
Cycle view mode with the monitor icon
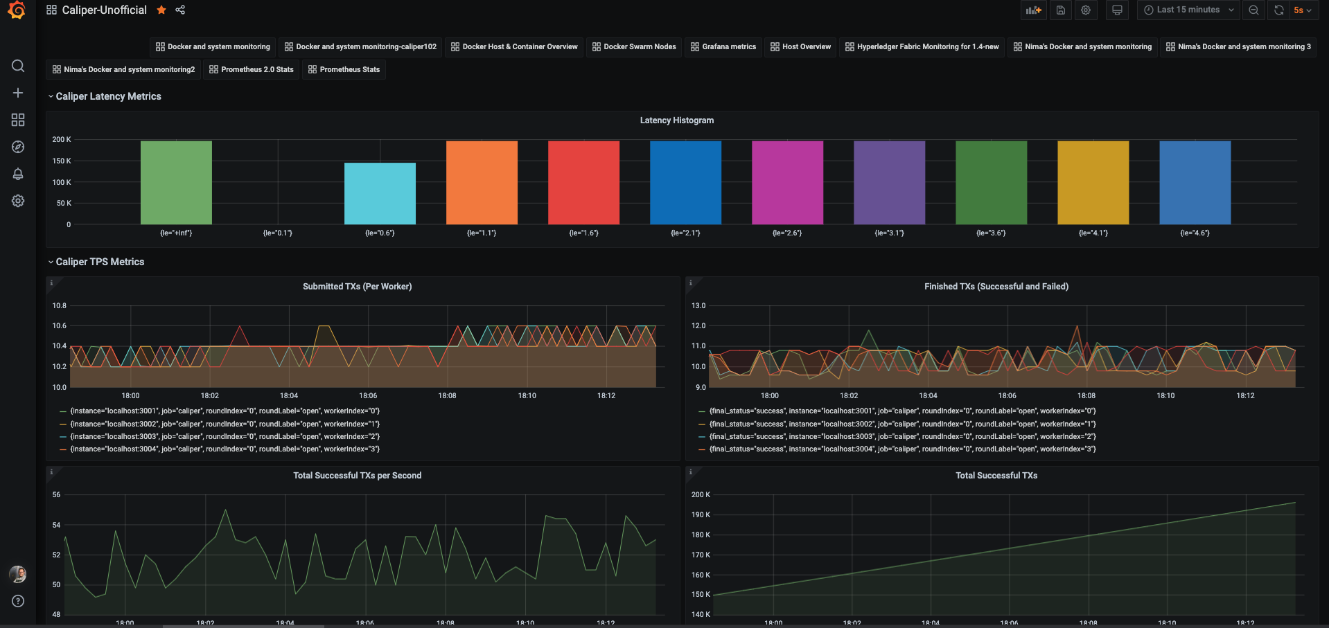coord(1117,10)
